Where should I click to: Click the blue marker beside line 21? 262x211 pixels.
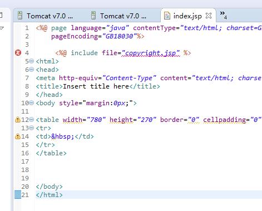pyautogui.click(x=18, y=195)
